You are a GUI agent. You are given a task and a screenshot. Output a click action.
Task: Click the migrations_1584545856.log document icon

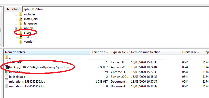(7, 81)
